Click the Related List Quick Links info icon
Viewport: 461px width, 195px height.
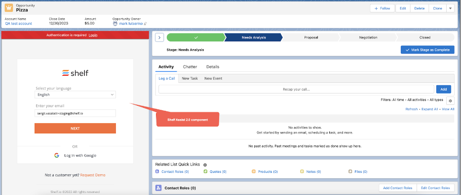coord(205,165)
